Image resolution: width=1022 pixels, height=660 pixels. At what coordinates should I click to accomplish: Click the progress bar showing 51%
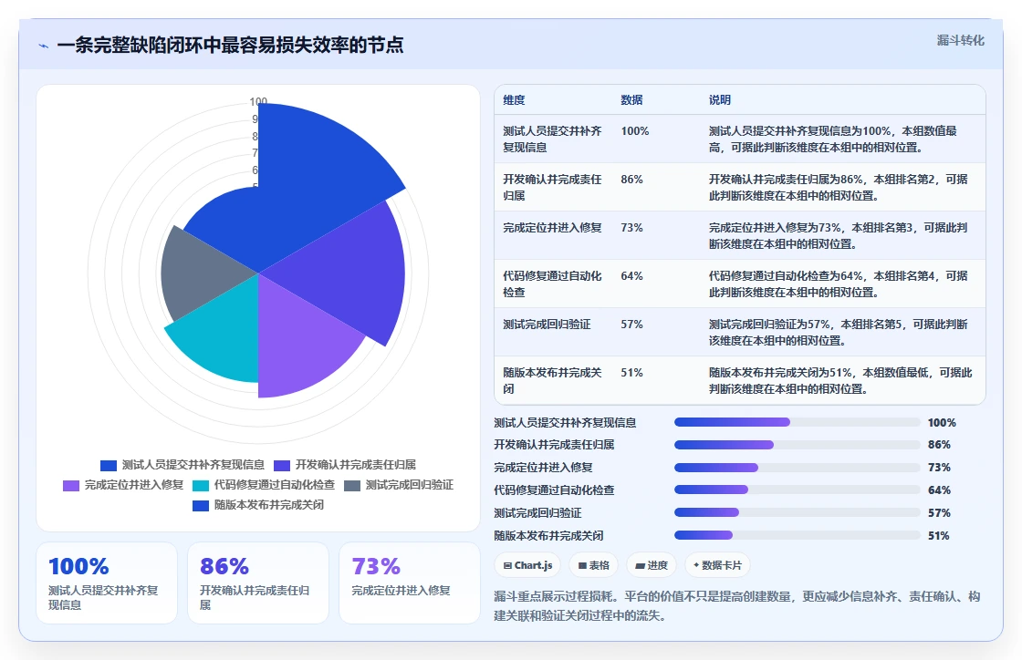798,536
